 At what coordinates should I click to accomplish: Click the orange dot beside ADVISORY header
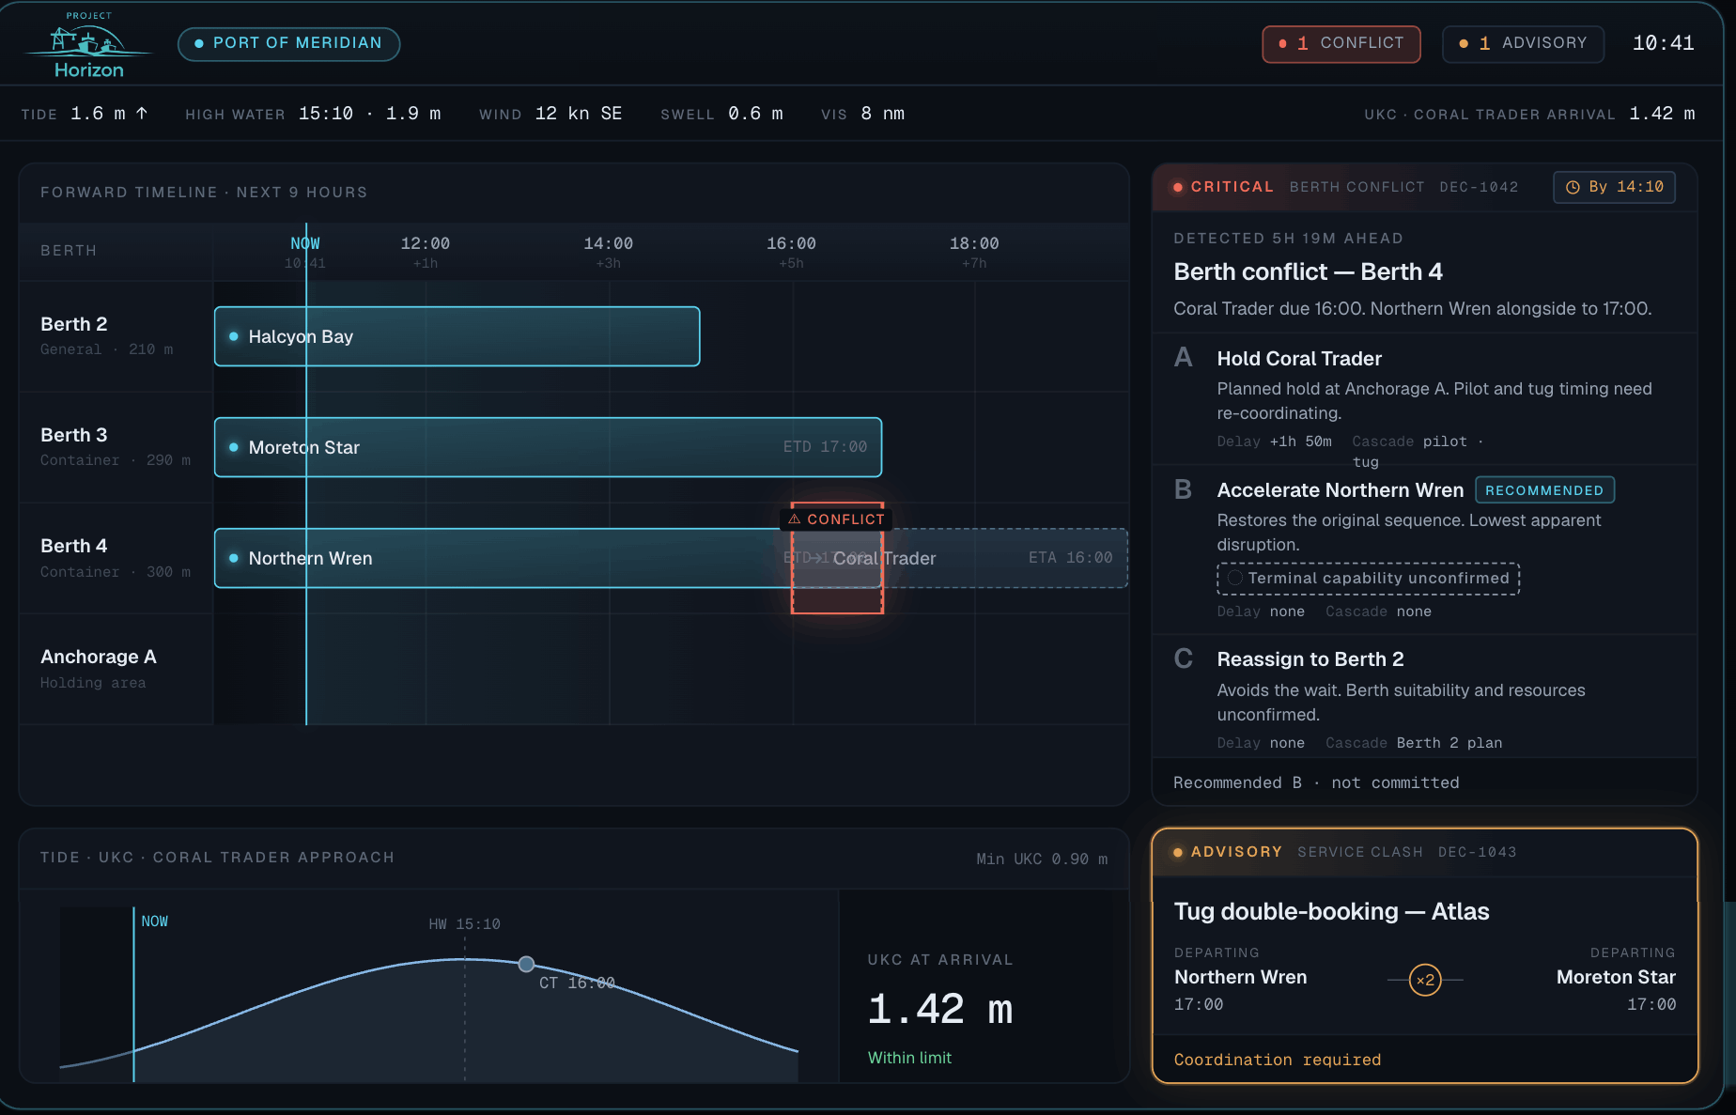point(1178,852)
